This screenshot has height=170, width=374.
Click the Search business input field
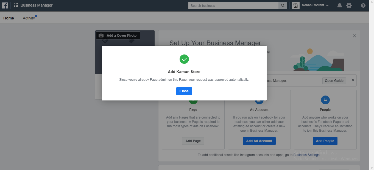[233, 5]
